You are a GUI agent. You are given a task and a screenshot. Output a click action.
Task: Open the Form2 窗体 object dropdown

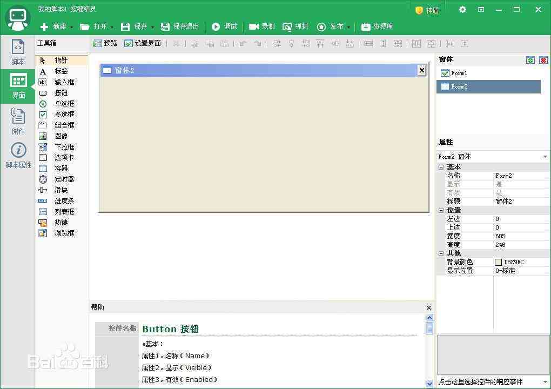coord(545,157)
